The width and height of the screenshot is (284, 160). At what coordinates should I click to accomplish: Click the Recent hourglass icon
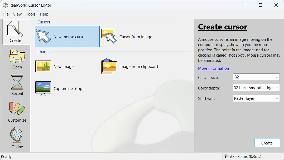point(17,82)
